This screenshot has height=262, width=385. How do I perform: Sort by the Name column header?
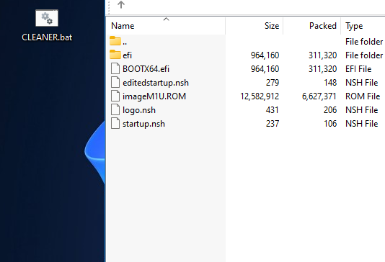123,26
